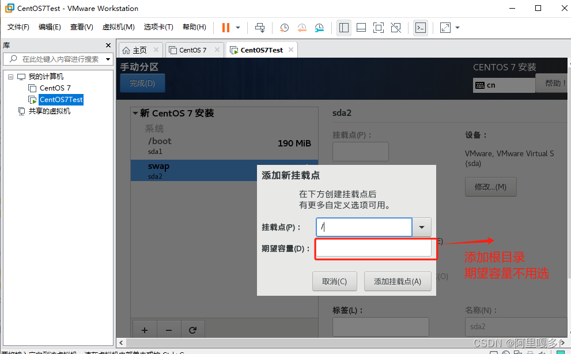Screen dimensions: 571x354
Task: Toggle Unity mode for the VM
Action: [x=396, y=27]
